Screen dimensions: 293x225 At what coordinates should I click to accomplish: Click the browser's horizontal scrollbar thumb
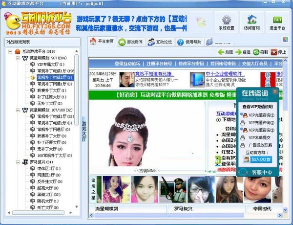169,215
